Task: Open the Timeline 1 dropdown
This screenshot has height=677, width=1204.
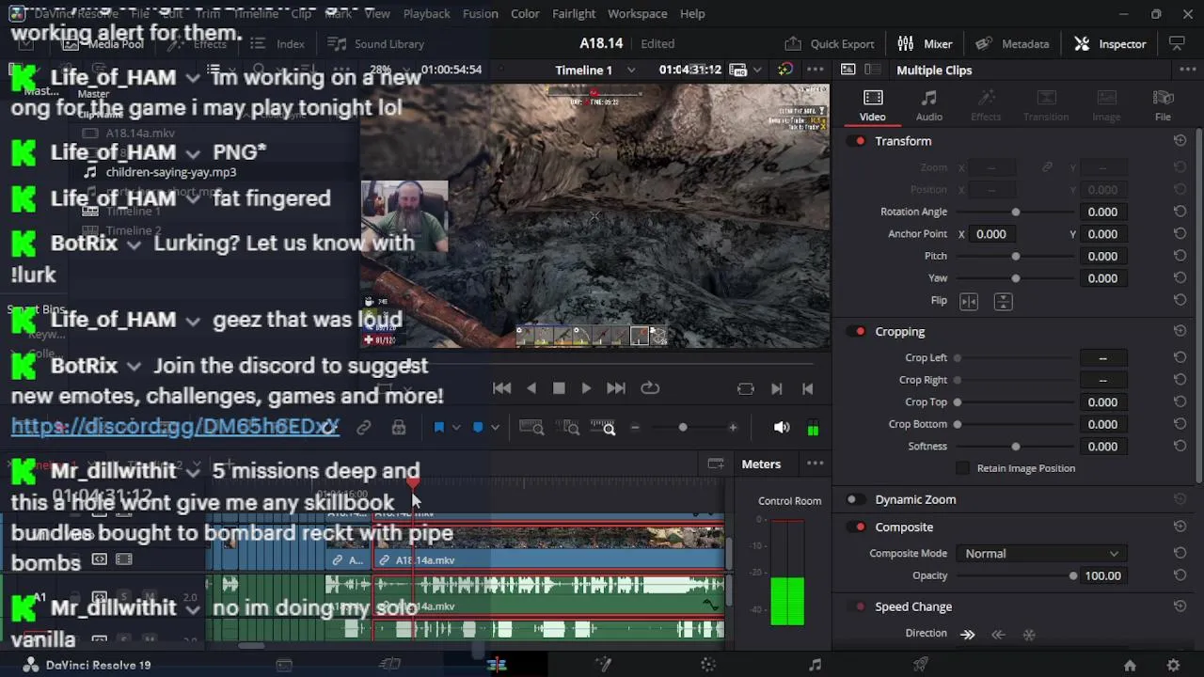Action: pyautogui.click(x=630, y=70)
